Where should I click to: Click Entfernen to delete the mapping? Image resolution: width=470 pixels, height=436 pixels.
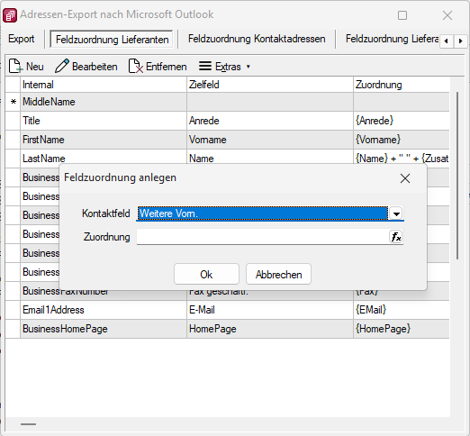click(x=158, y=67)
